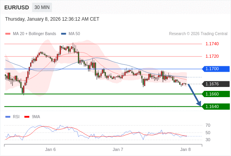This screenshot has height=156, width=231.
Task: Click the 1.1740 resistance level label
Action: tap(212, 44)
